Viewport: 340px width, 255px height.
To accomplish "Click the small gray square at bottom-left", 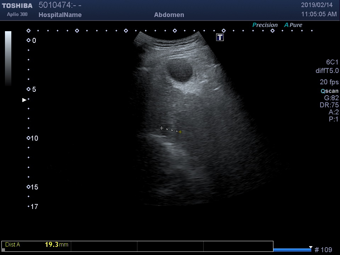I will tap(3, 250).
